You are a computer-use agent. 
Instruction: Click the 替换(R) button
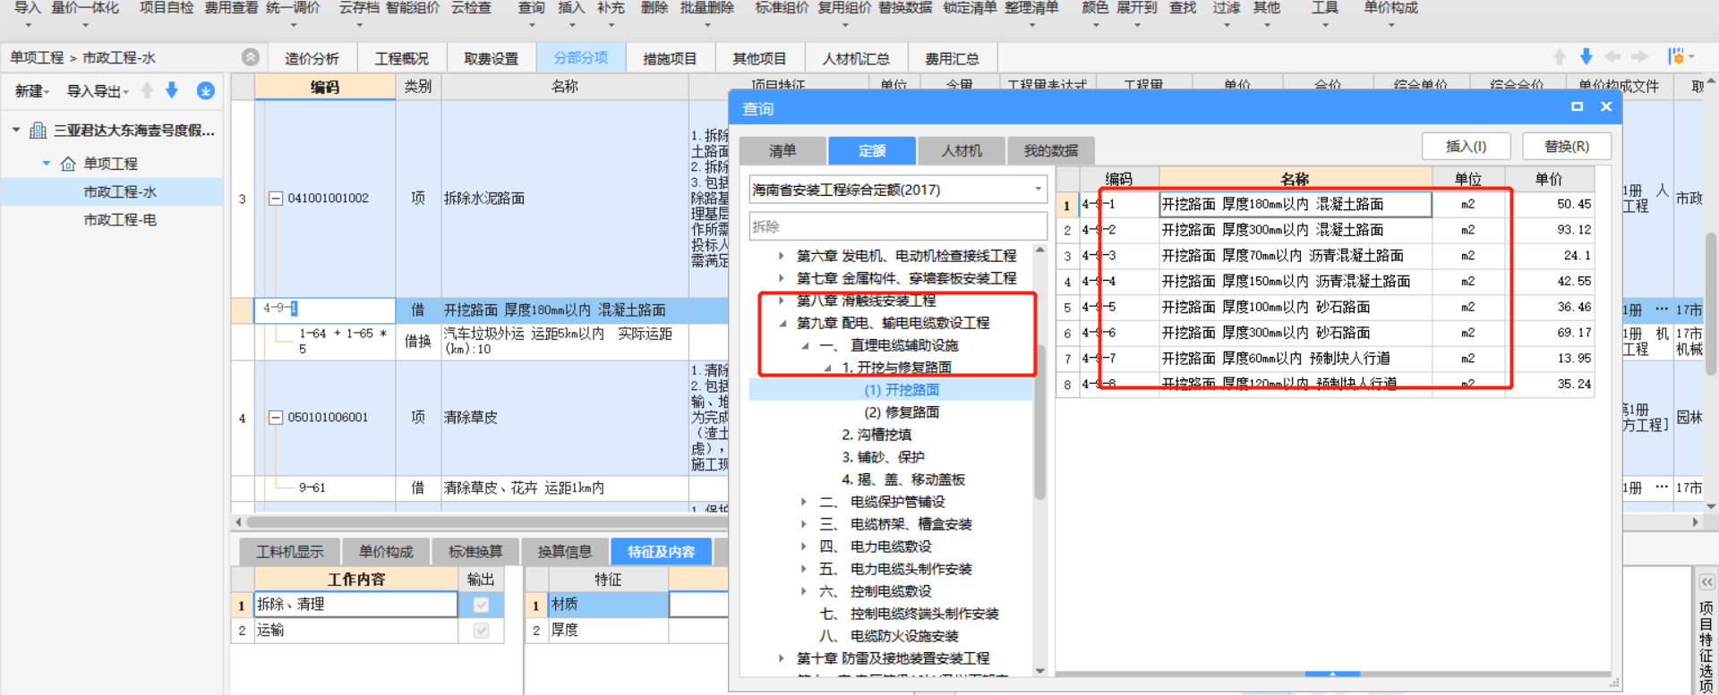coord(1567,146)
